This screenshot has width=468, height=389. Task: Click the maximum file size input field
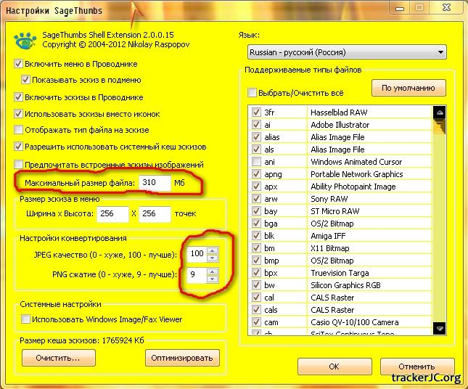[x=155, y=184]
